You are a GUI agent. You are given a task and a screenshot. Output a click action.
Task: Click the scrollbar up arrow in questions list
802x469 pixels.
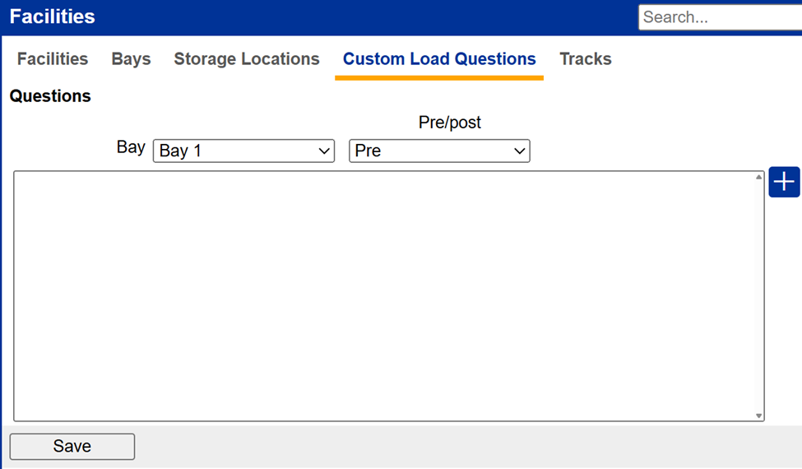click(758, 177)
